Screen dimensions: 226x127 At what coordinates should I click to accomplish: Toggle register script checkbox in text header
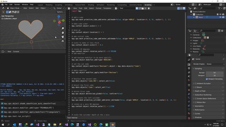coord(137,8)
